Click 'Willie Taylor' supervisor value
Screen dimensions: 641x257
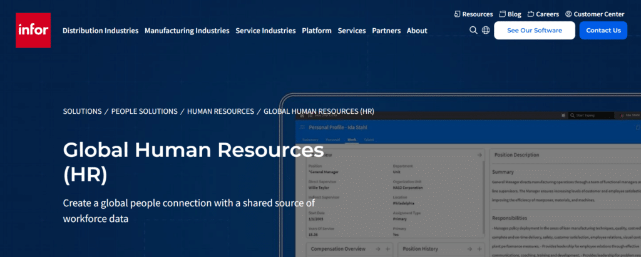coord(319,188)
